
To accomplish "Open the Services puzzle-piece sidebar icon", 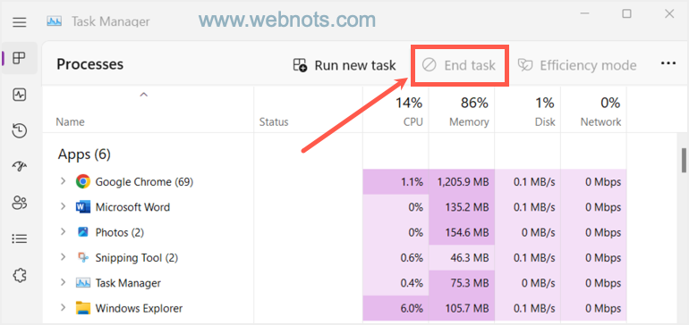I will click(x=20, y=275).
